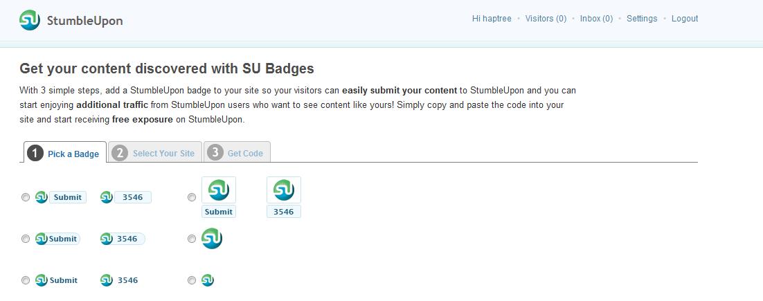The height and width of the screenshot is (301, 763).
Task: Click the large SU badge icon above Submit
Action: pos(219,190)
